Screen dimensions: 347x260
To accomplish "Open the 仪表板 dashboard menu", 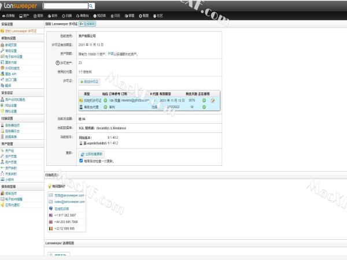I will [9, 16].
